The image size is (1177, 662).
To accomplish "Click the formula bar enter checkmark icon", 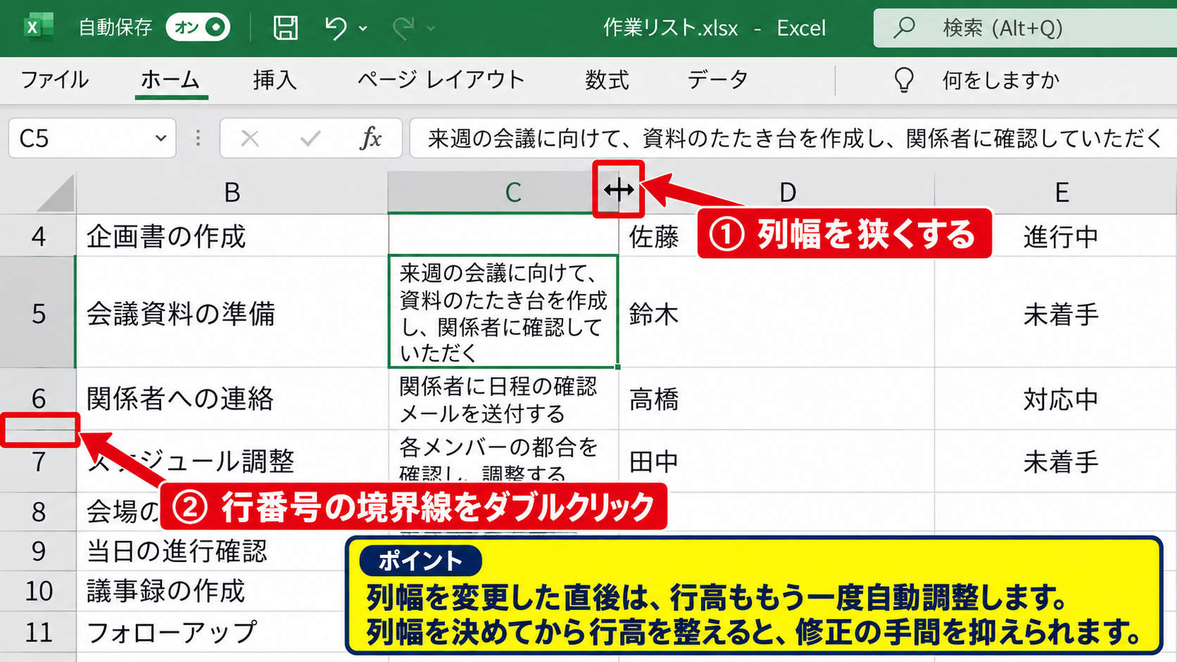I will [x=310, y=138].
